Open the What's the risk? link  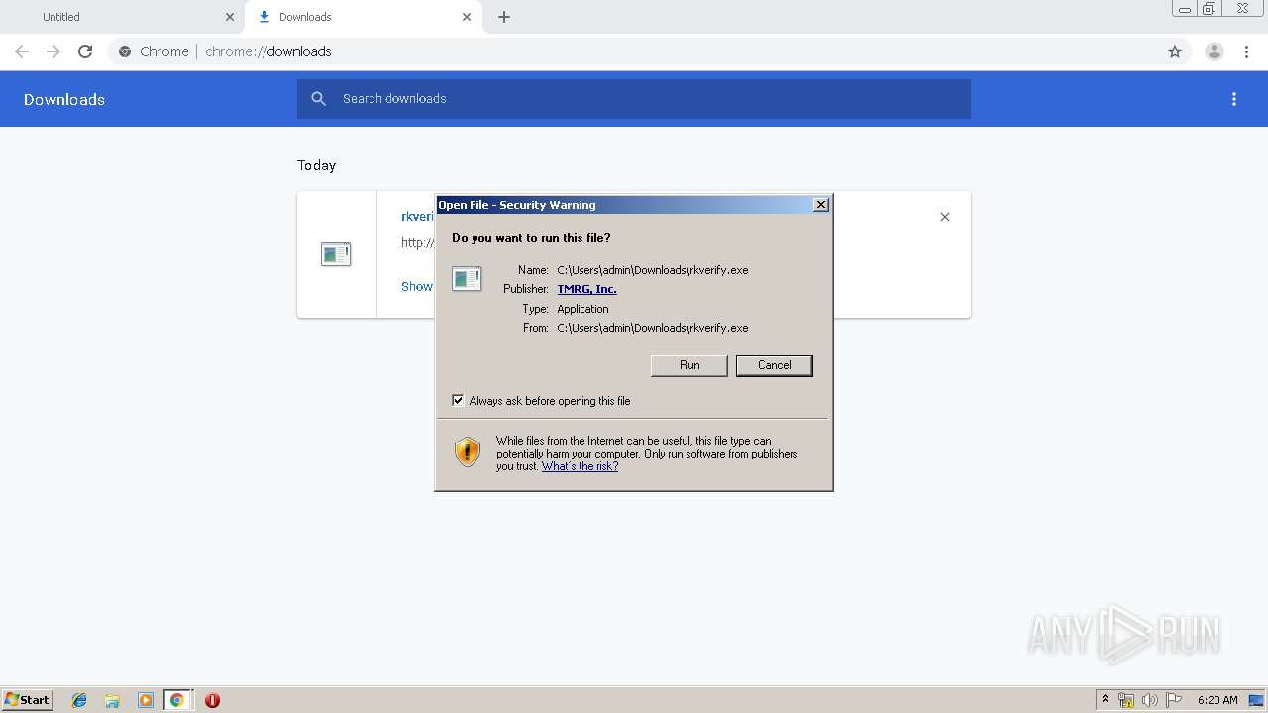tap(580, 466)
